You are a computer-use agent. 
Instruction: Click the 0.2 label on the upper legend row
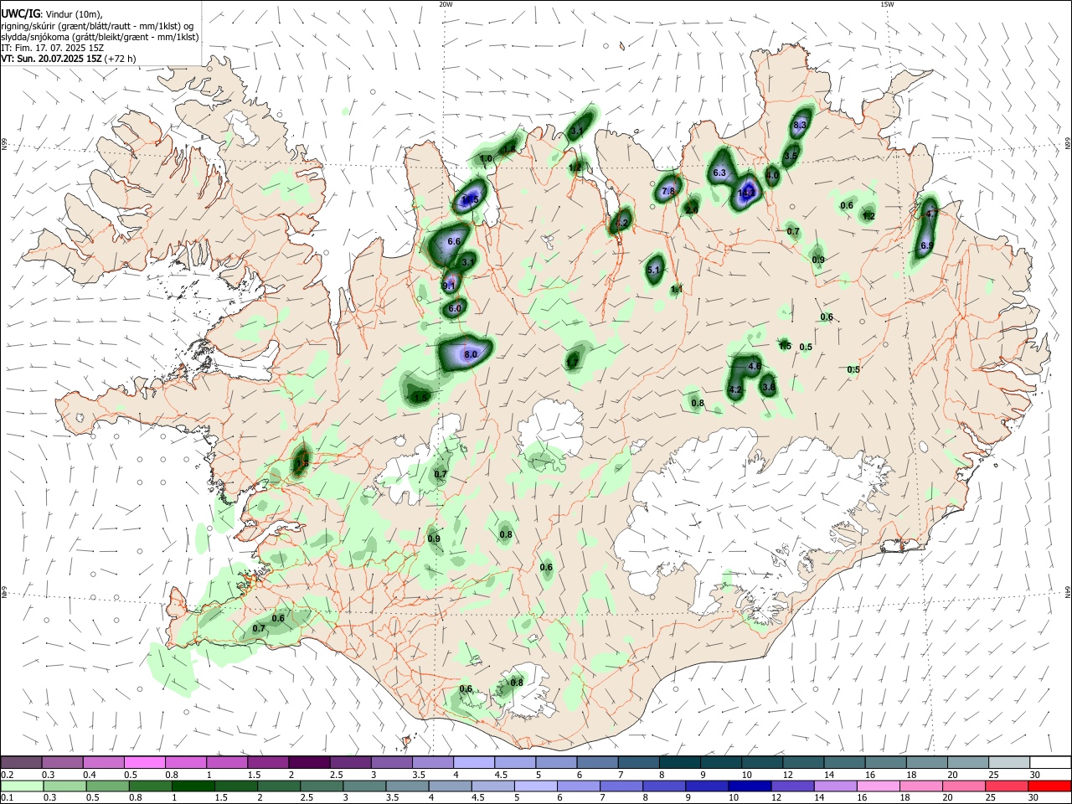(7, 775)
